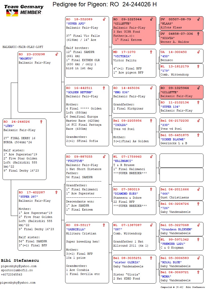The image size is (206, 297).
Task: Click male symbol on SUPER APO card
Action: (104, 19)
